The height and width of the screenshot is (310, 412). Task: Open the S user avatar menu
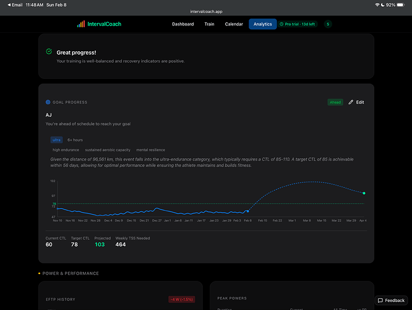(x=328, y=24)
